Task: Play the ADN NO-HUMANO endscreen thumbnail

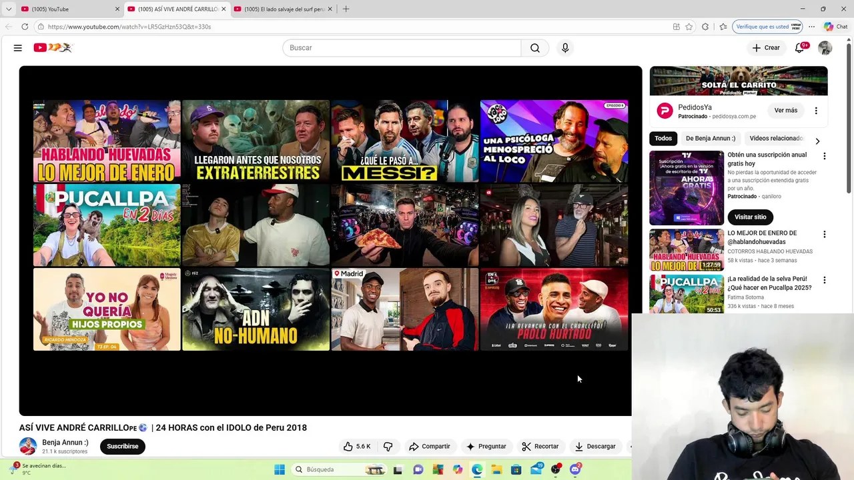Action: click(256, 309)
